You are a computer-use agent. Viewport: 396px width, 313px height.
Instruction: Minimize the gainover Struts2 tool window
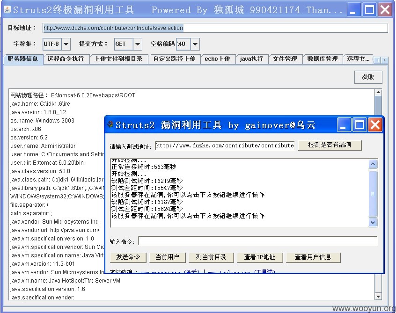[x=344, y=125]
